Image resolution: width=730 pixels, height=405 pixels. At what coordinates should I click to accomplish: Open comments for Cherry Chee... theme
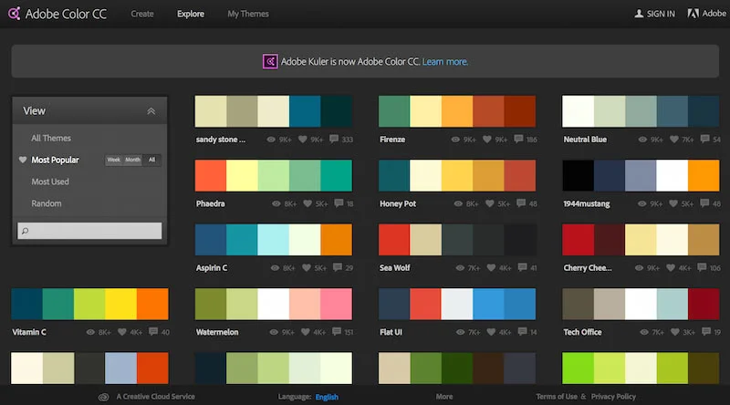[702, 267]
